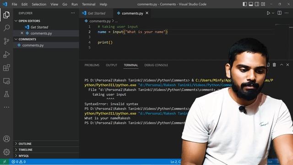The height and width of the screenshot is (165, 293).
Task: Open the Selection menu
Action: 39,4
